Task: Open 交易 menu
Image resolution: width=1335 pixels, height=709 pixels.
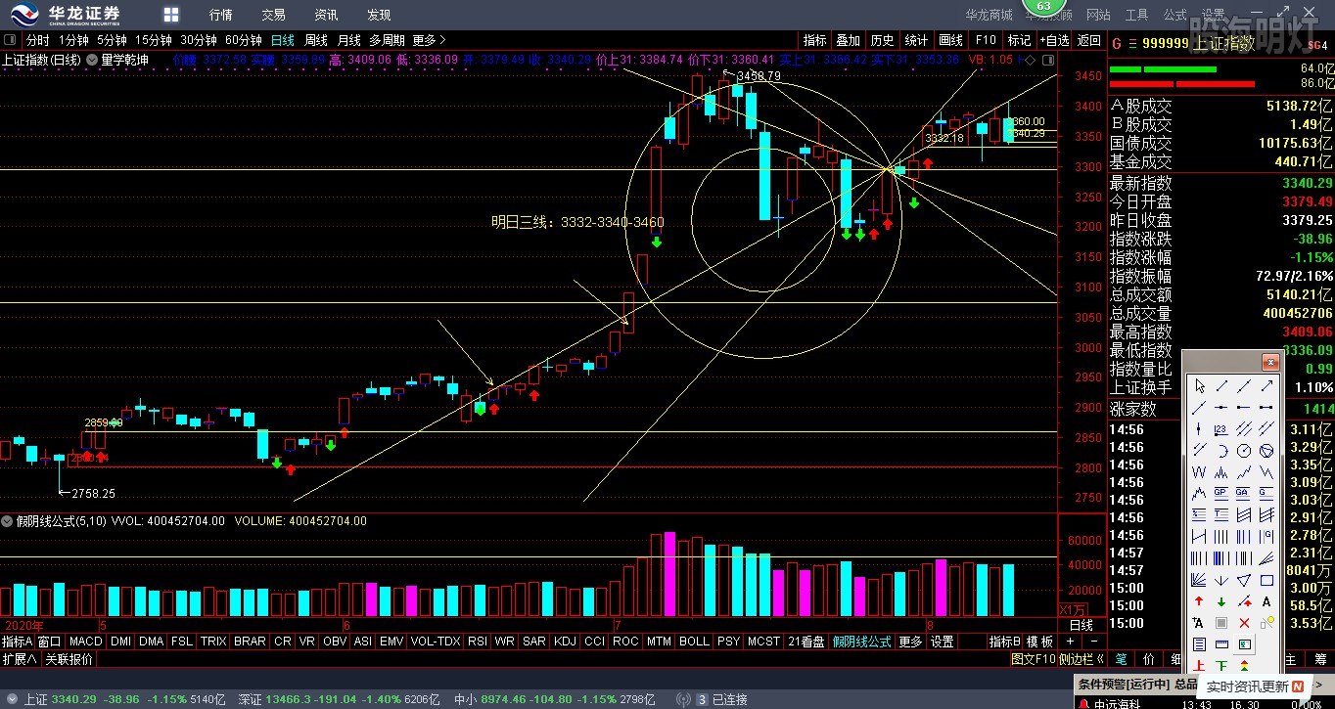Action: pyautogui.click(x=274, y=15)
